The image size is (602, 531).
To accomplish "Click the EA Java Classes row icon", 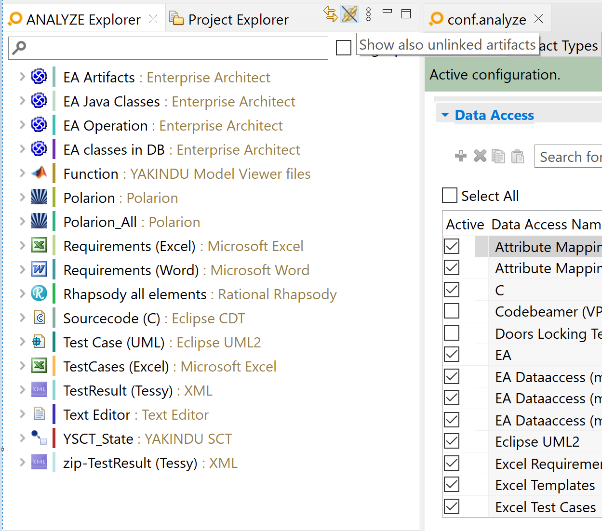I will tap(39, 101).
